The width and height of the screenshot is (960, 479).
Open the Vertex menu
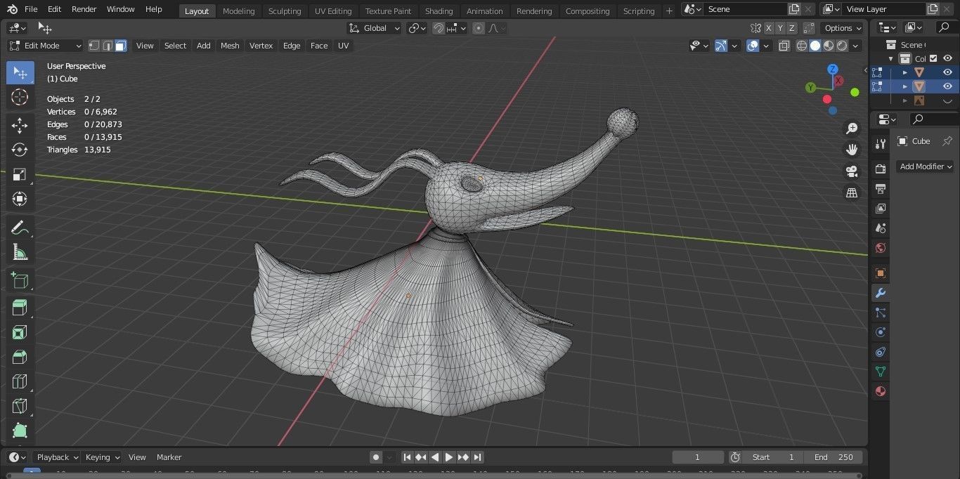(x=261, y=46)
